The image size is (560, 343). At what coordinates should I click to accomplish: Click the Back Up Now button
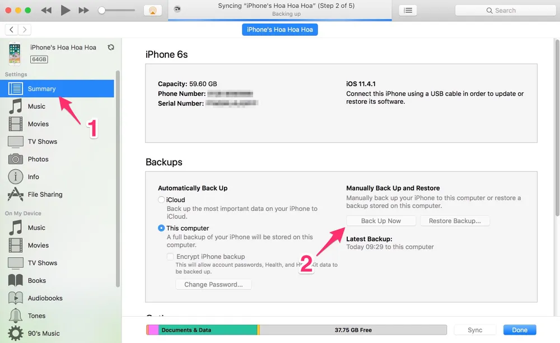click(x=381, y=221)
